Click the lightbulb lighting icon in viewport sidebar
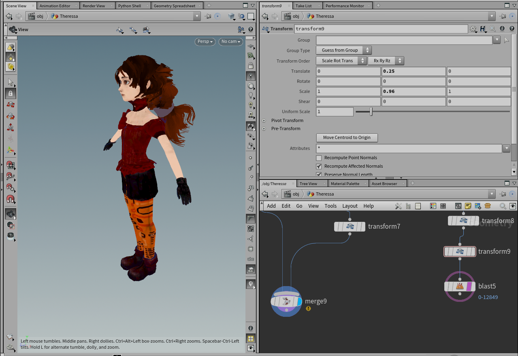This screenshot has height=356, width=518. (x=251, y=96)
